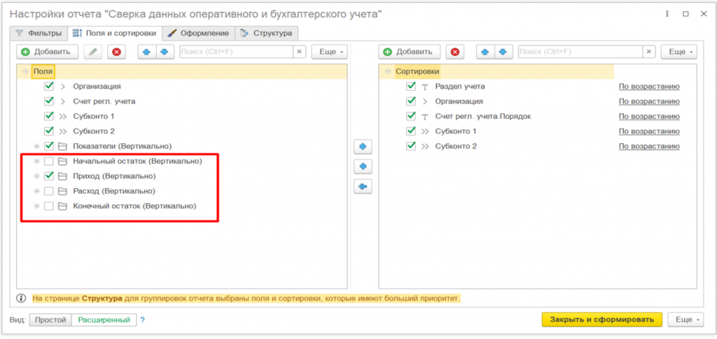Clear the search field with X icon
The height and width of the screenshot is (339, 717).
pyautogui.click(x=299, y=52)
